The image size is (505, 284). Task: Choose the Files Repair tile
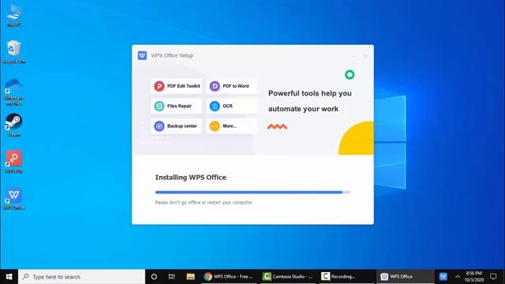[177, 106]
